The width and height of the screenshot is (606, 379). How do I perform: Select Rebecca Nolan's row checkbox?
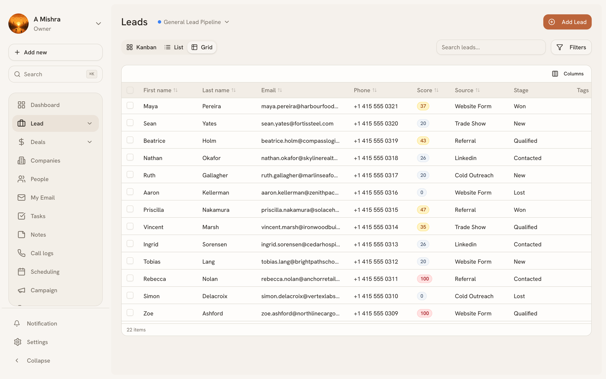point(130,278)
